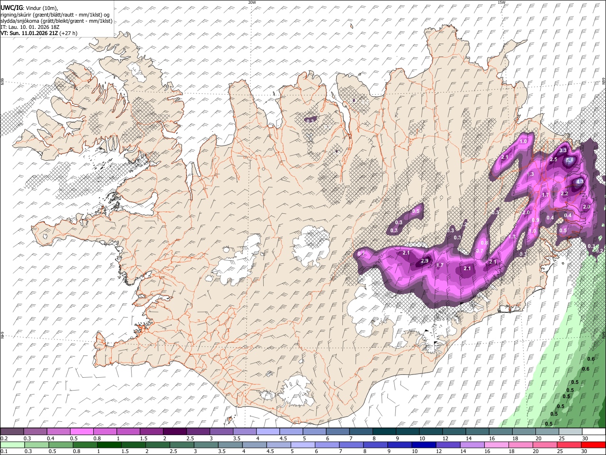
Task: Select the lower legend swatch starting at 0.5
Action: coord(61,445)
